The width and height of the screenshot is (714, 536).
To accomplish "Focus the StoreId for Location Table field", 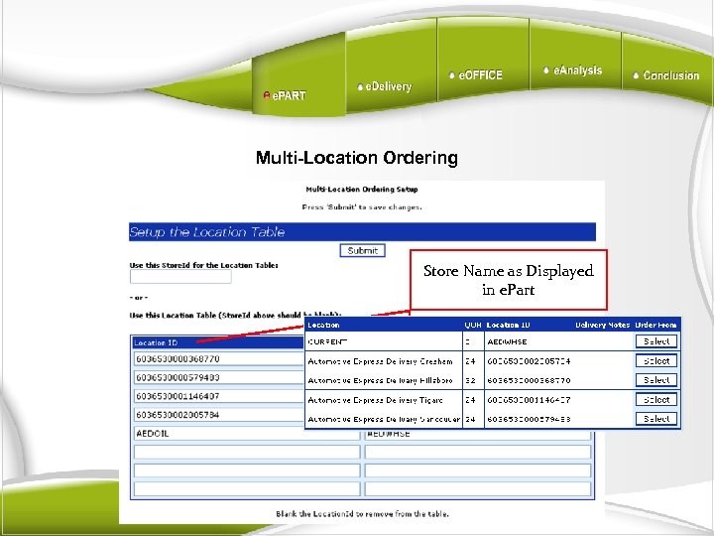I will (180, 276).
